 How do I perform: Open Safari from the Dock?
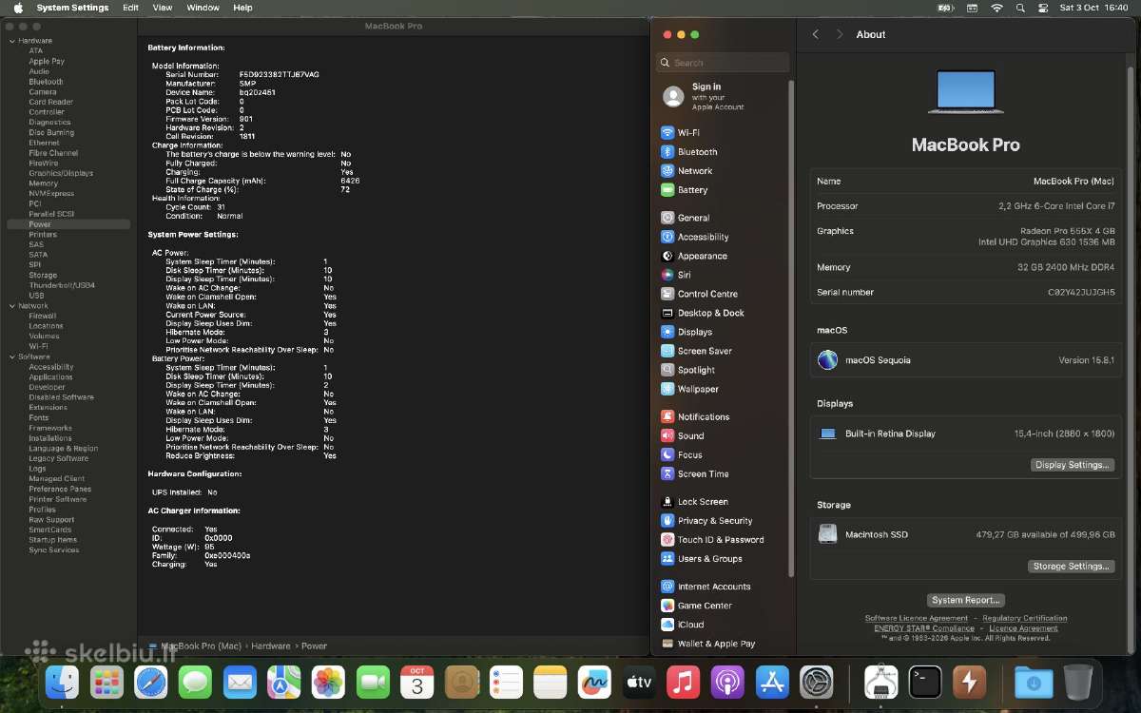point(151,682)
